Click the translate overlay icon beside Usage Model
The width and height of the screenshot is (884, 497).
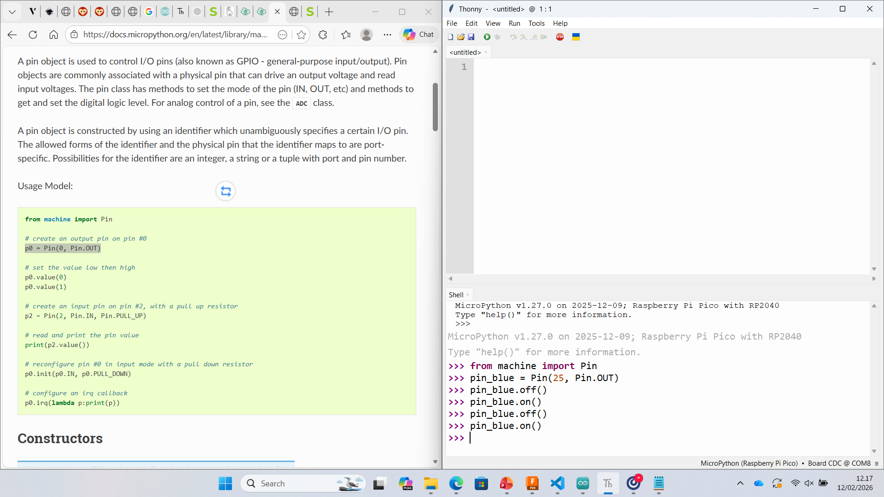point(226,191)
